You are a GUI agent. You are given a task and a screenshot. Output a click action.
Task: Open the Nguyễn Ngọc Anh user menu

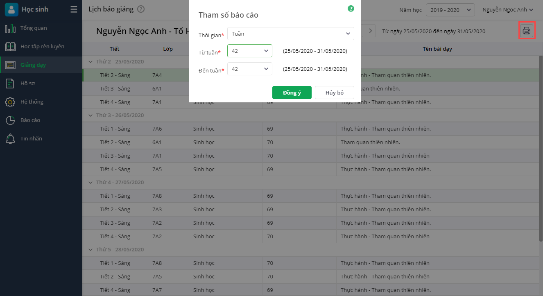click(x=508, y=10)
